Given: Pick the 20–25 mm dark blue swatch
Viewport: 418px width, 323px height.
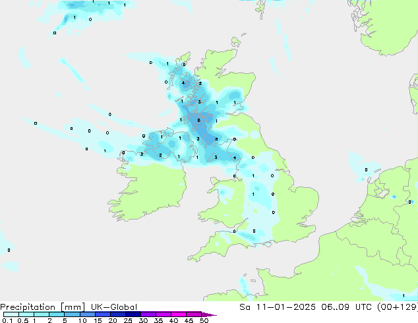Looking at the screenshot, I should pos(118,314).
